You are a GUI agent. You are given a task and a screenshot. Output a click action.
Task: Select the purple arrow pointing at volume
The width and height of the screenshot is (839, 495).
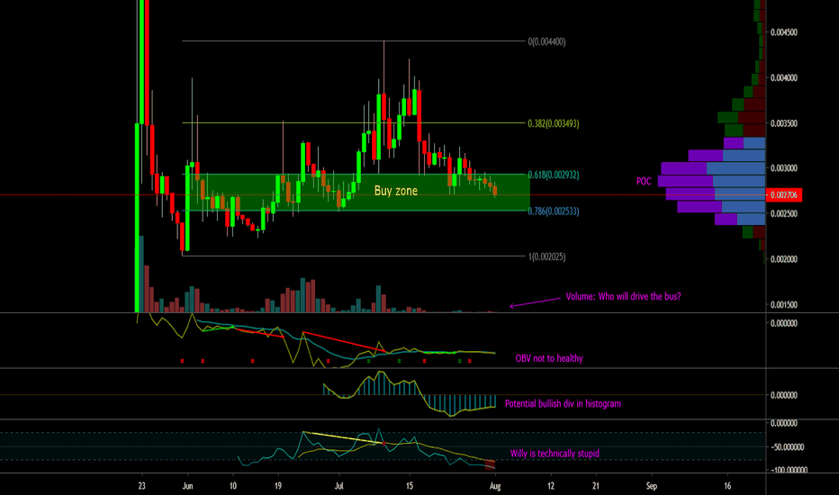pyautogui.click(x=535, y=303)
